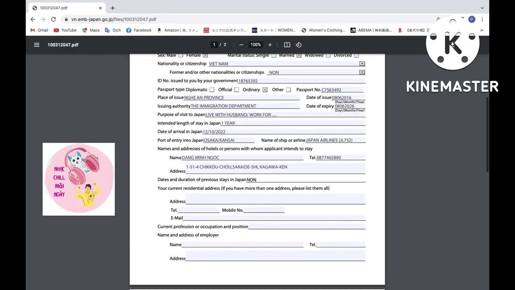Click the Passport No. field
The width and height of the screenshot is (515, 290).
(x=342, y=90)
